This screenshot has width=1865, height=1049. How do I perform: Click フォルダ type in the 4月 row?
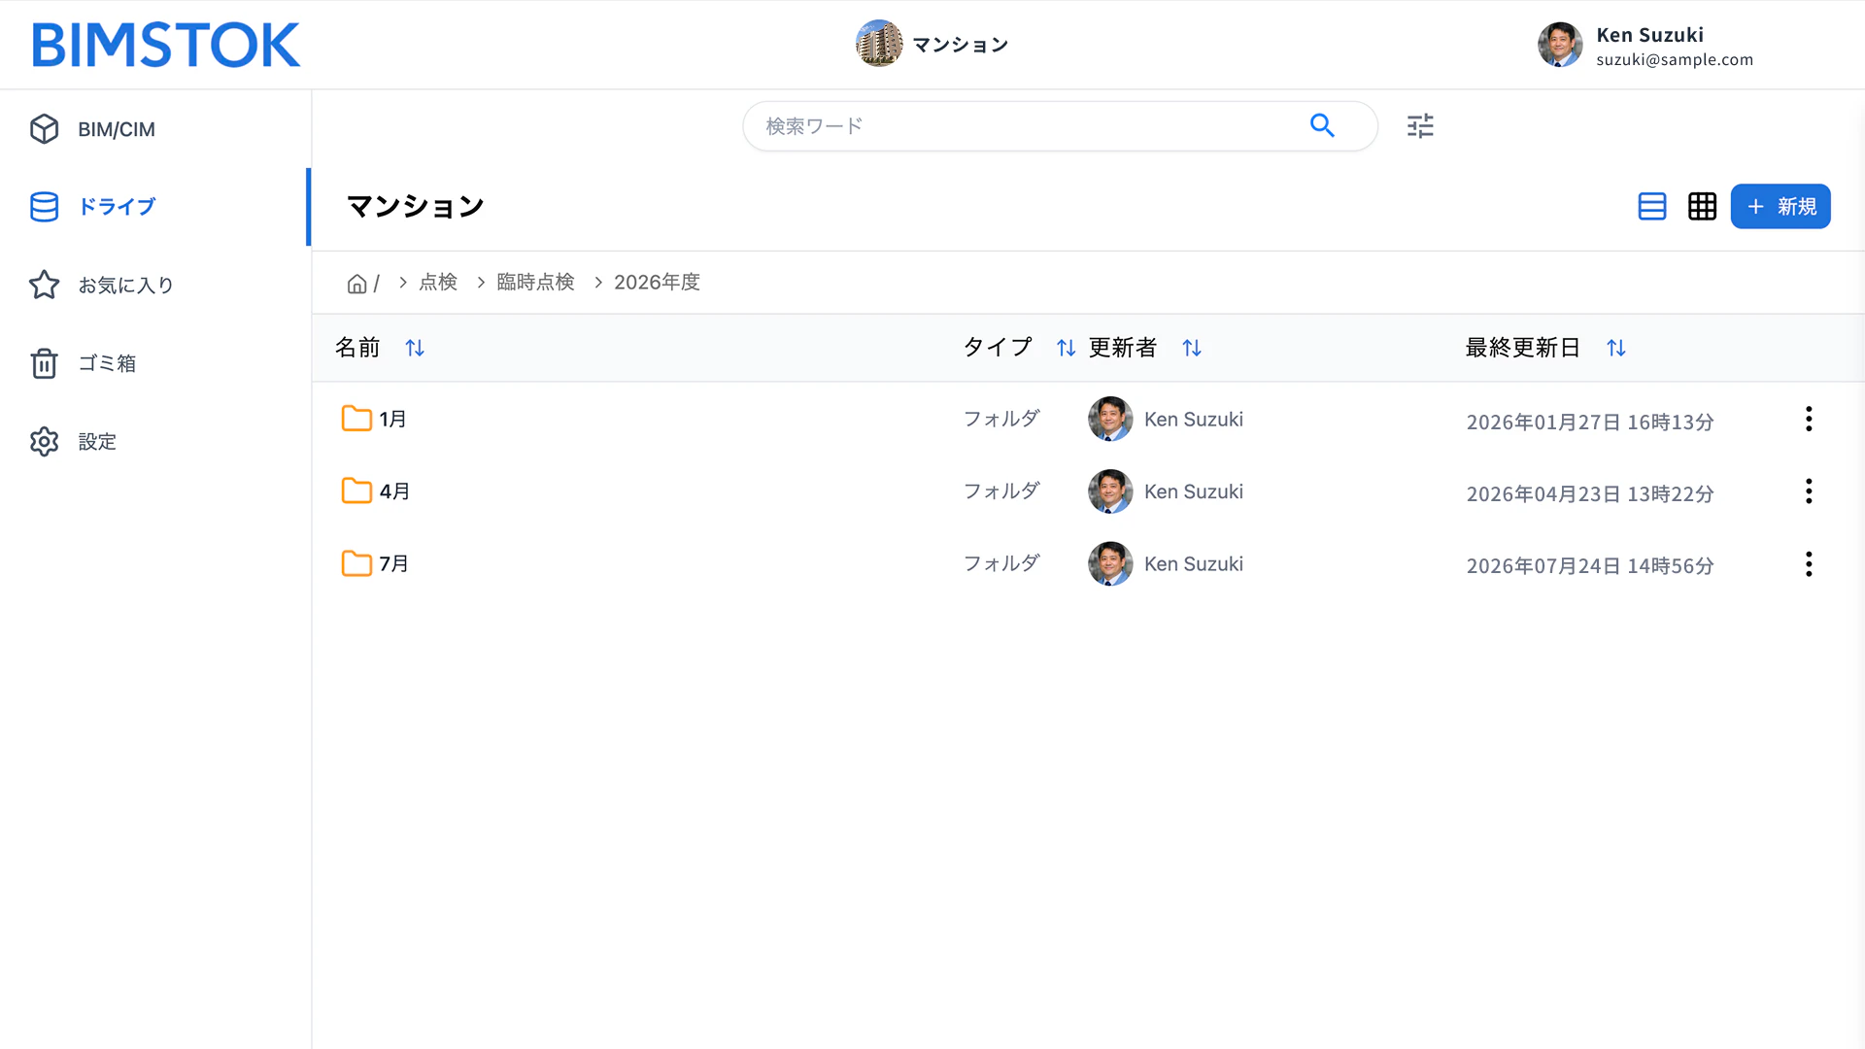(1001, 491)
